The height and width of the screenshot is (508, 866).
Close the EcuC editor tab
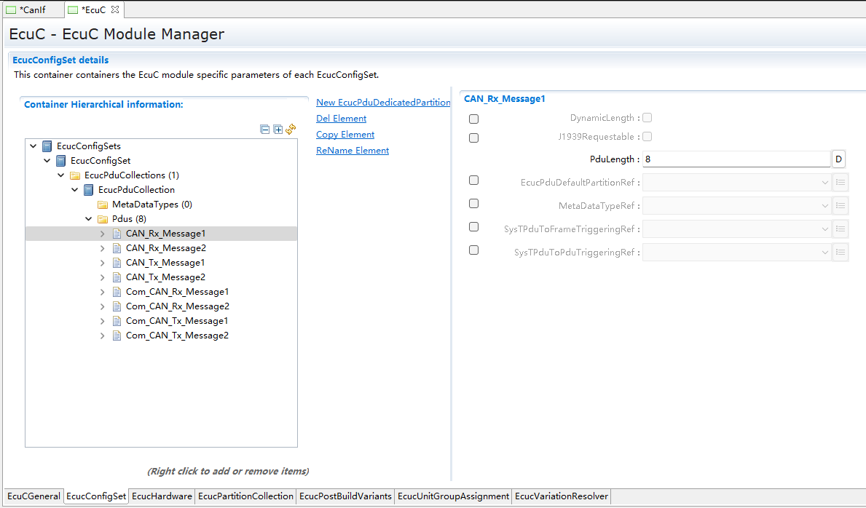[x=115, y=9]
